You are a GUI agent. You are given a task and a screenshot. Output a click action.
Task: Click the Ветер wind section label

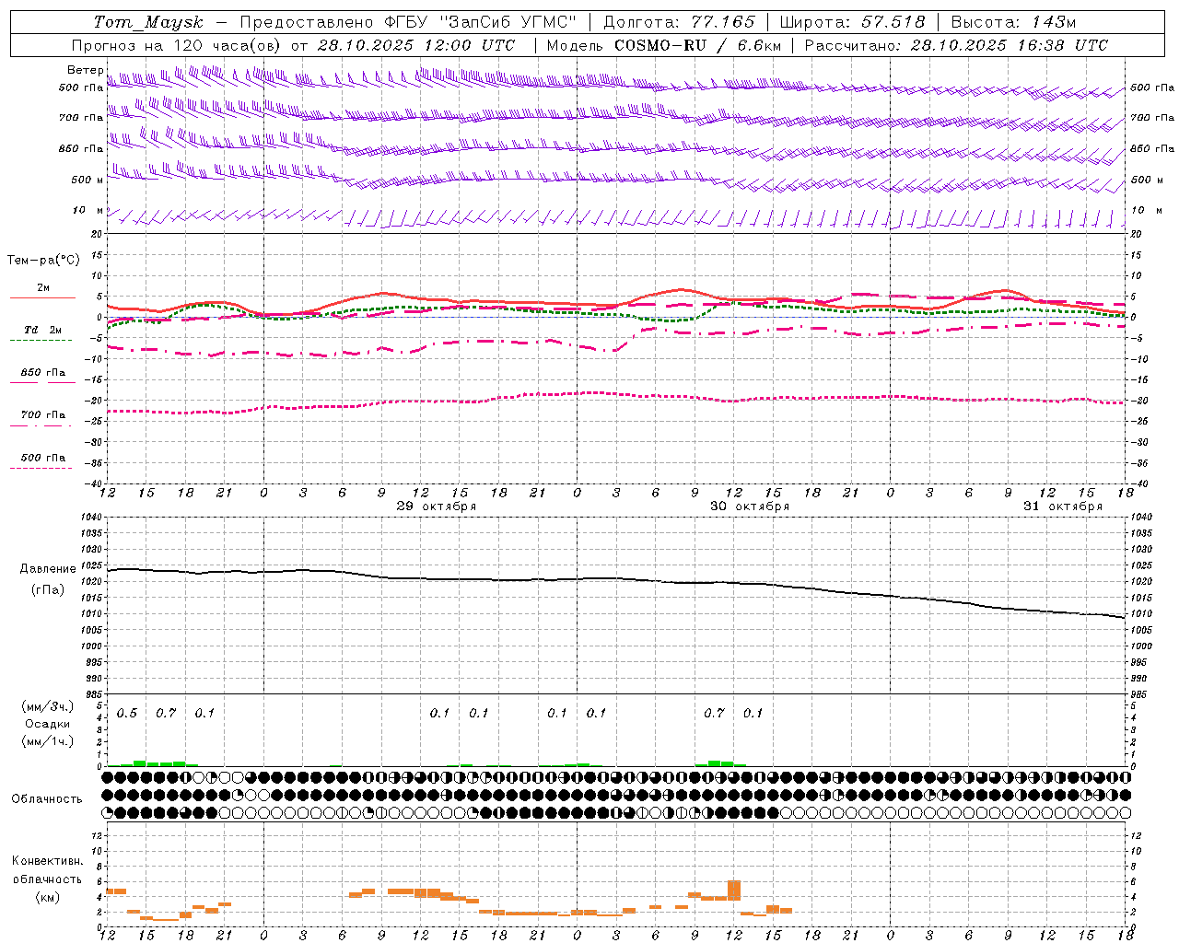click(85, 70)
